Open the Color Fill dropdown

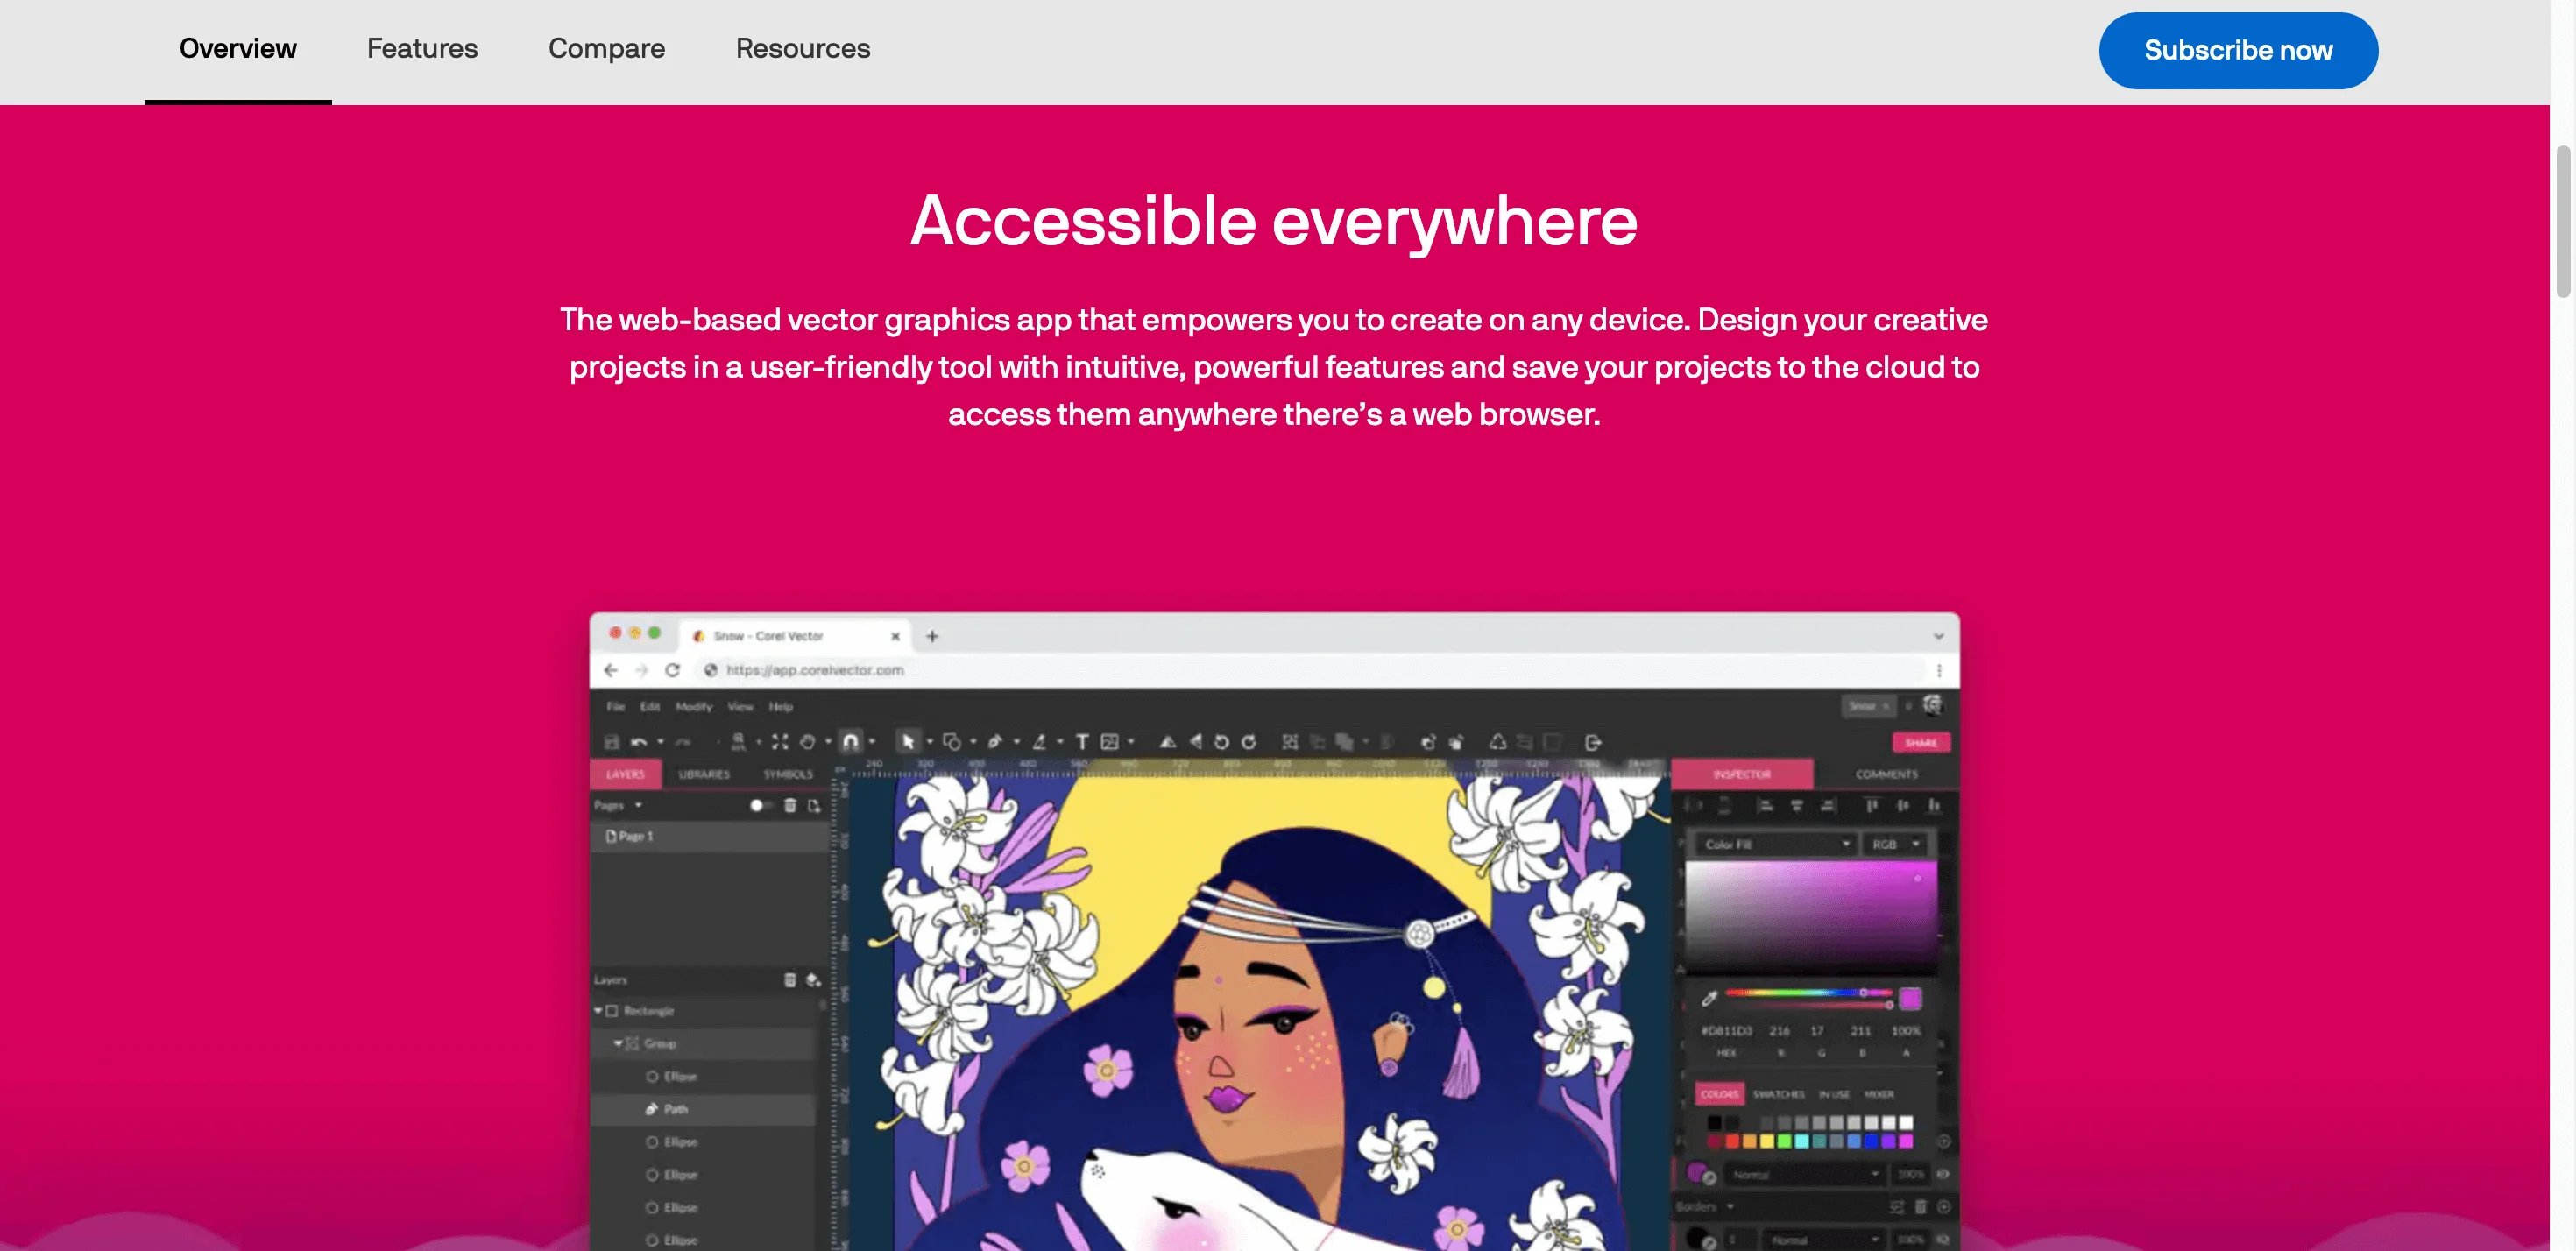point(1775,844)
